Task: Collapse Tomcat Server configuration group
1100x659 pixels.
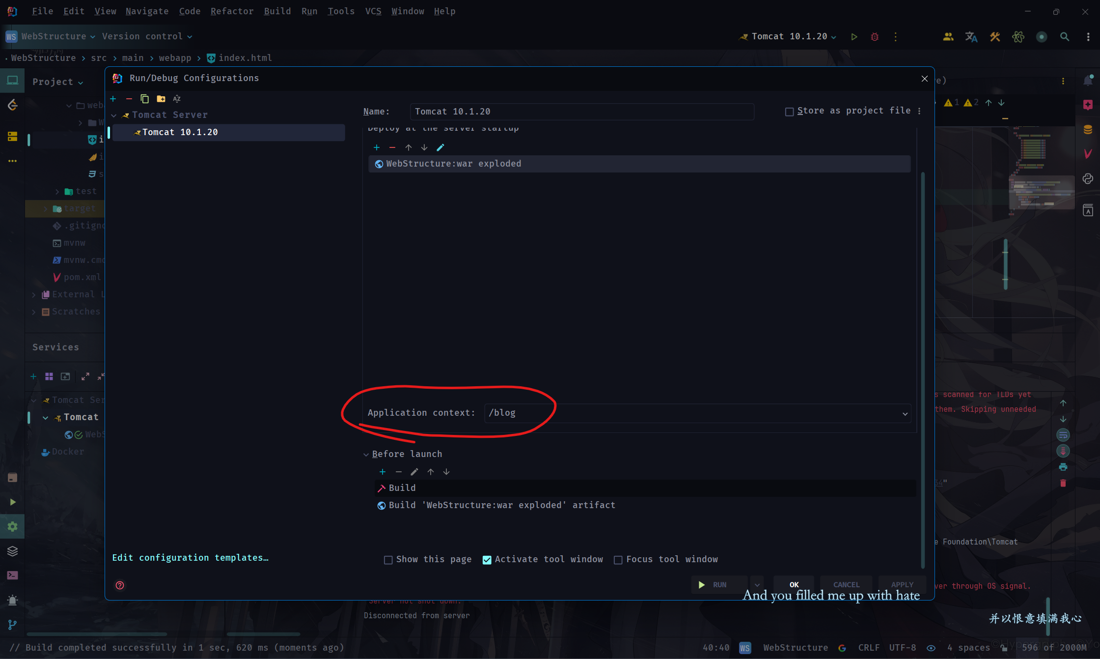Action: tap(114, 115)
